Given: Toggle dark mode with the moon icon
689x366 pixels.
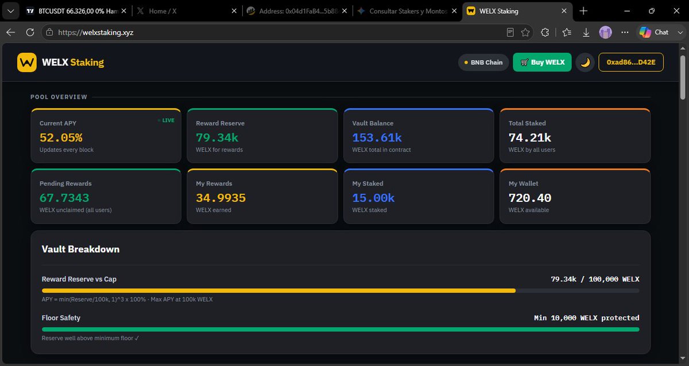Looking at the screenshot, I should (x=585, y=63).
